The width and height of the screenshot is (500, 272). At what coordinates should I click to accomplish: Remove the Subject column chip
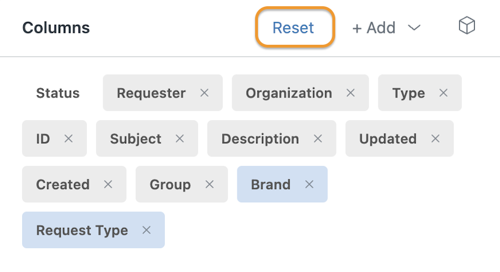click(180, 138)
